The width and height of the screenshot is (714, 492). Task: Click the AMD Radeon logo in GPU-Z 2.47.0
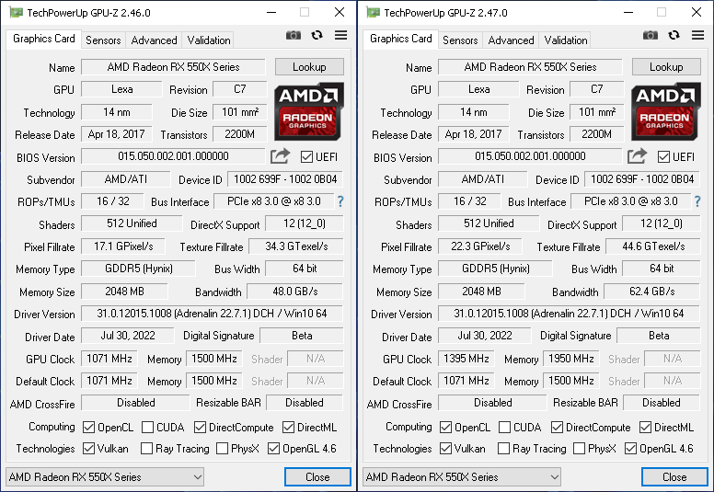coord(666,111)
